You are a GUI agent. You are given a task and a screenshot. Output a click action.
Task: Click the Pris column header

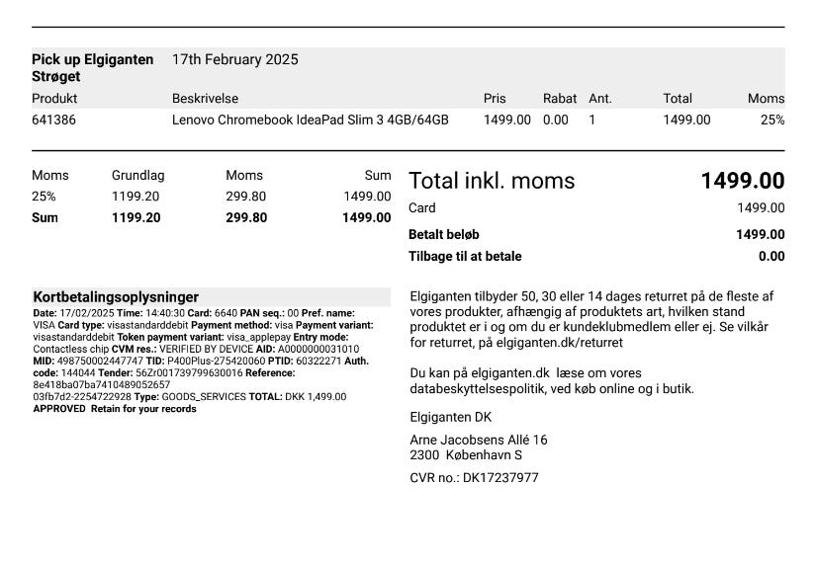coord(495,99)
